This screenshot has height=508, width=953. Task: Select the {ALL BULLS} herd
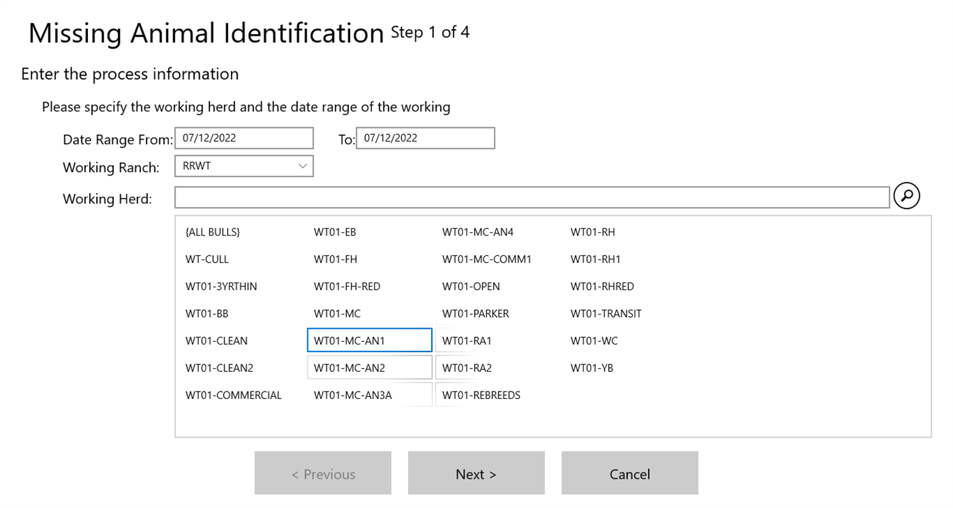[213, 232]
